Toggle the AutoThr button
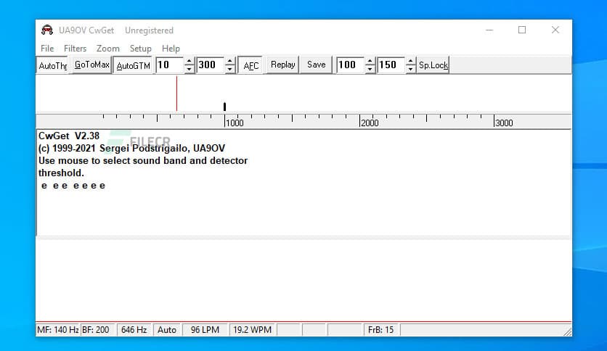 point(53,65)
